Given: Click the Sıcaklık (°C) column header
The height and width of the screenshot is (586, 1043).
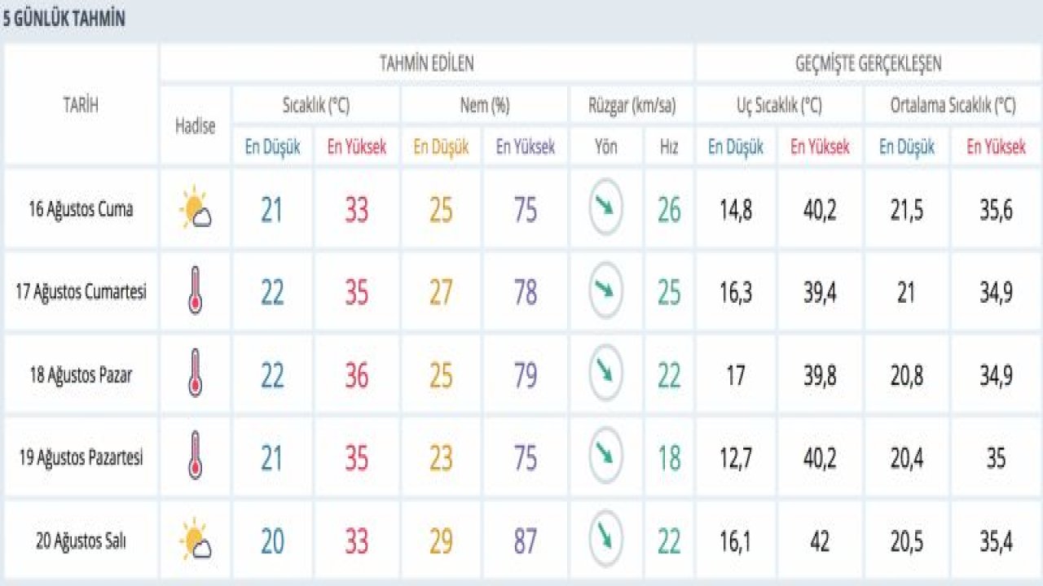Looking at the screenshot, I should (x=316, y=105).
